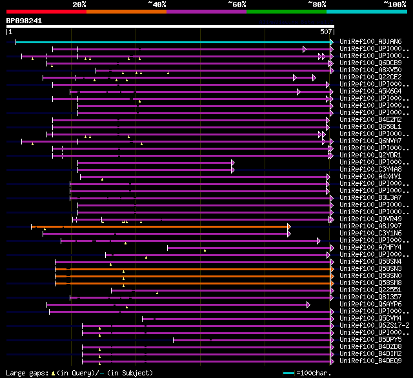Click the orange end arrow of UniRef100_A8J907
Image resolution: width=413 pixels, height=378 pixels.
pos(289,226)
